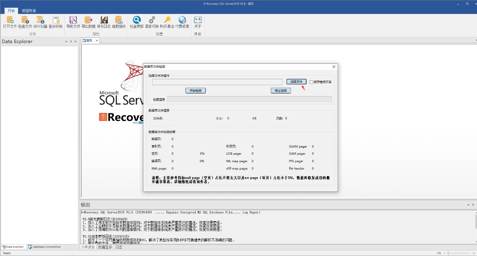Click the IMA page: label

tap(159, 169)
